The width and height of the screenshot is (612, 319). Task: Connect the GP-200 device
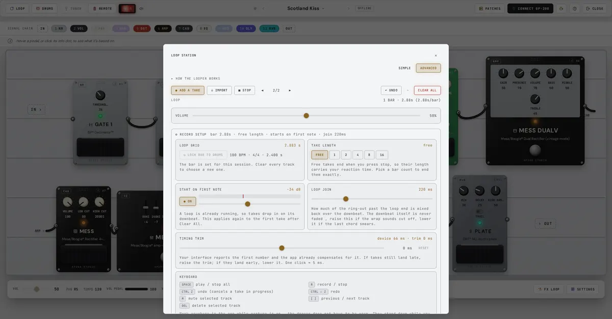pos(530,9)
